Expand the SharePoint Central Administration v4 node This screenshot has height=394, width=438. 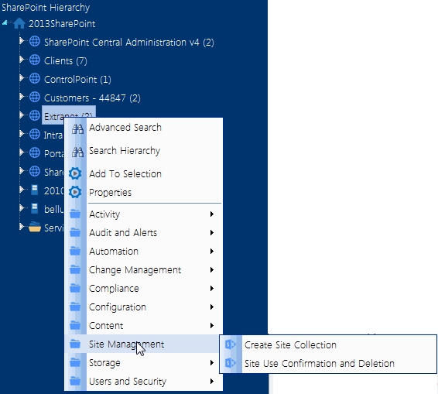tap(22, 41)
